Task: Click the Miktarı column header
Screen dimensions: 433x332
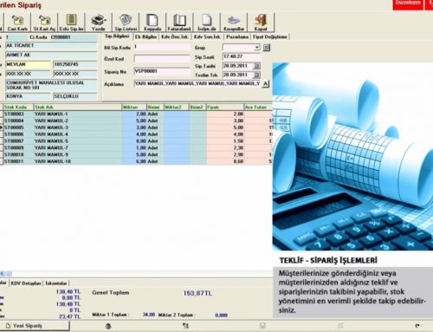Action: [134, 107]
